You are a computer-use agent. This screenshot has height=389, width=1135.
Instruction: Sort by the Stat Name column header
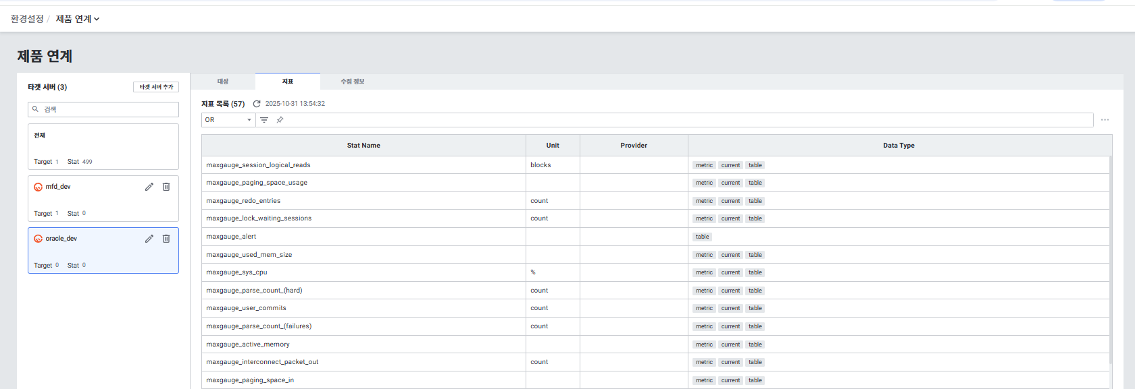click(363, 146)
